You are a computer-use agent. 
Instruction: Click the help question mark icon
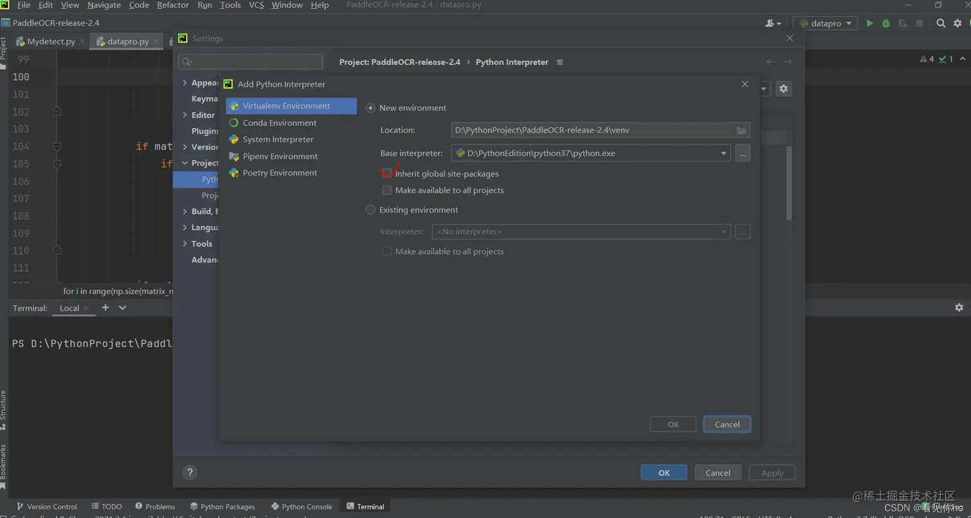tap(189, 472)
